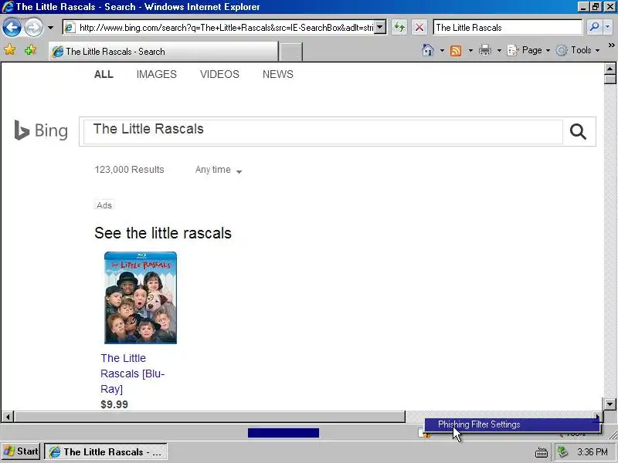Image resolution: width=618 pixels, height=463 pixels.
Task: Open the recent pages dropdown arrow
Action: (50, 28)
